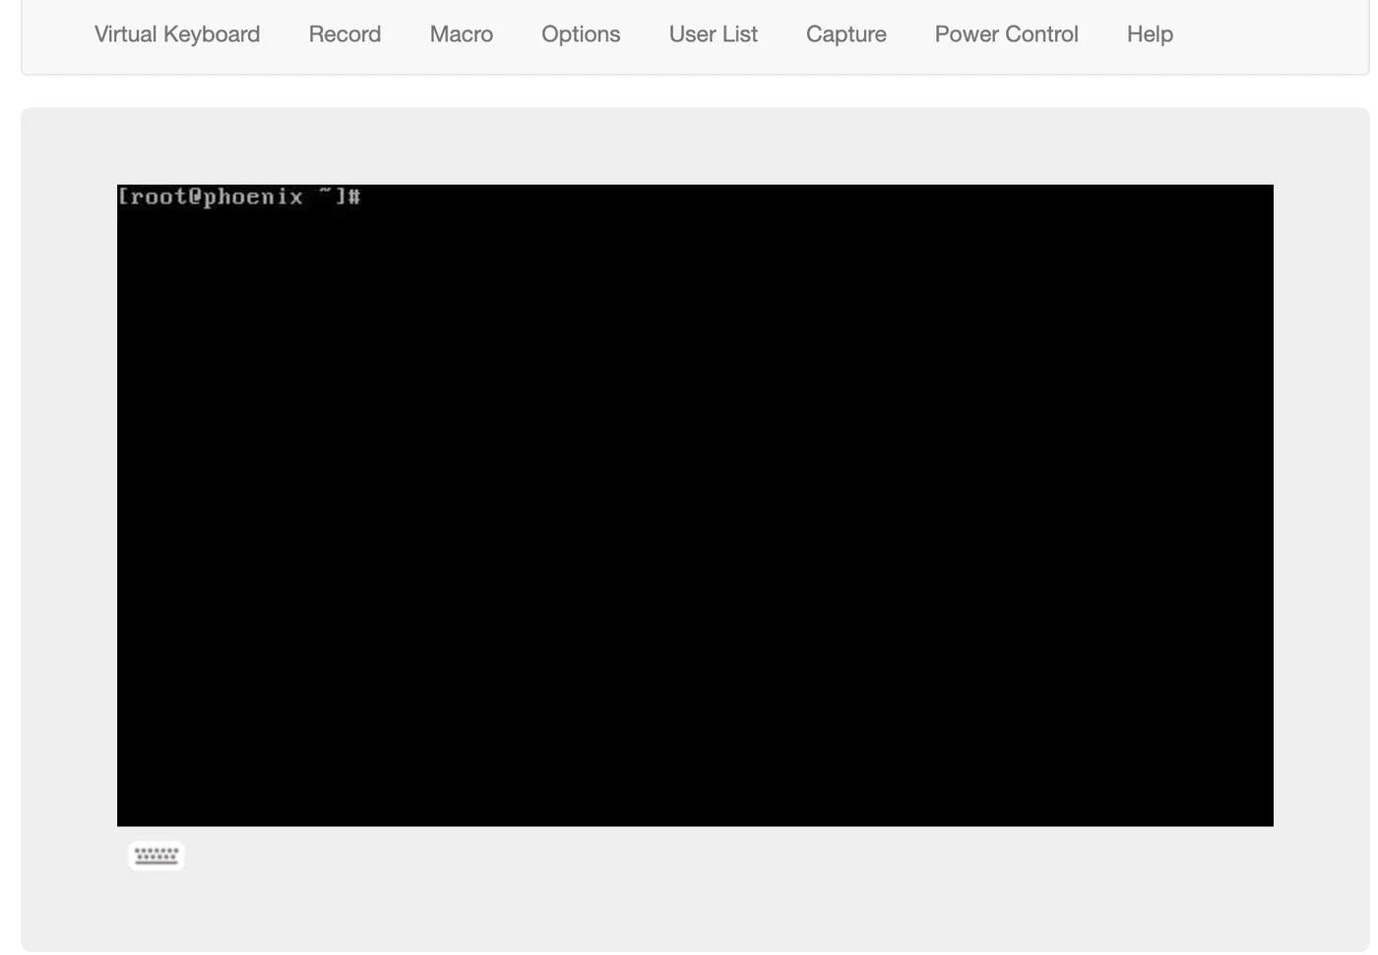Open the Virtual Keyboard menu
The image size is (1378, 955).
point(177,34)
